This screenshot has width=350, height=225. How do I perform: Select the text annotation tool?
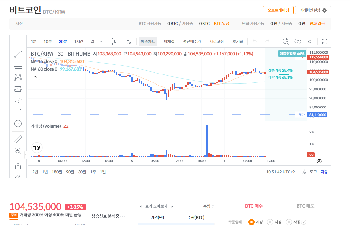(x=18, y=112)
